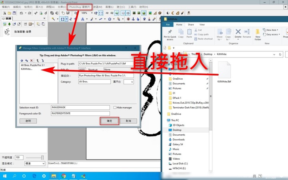The height and width of the screenshot is (180, 288).
Task: Click the move filter down icon in the manager
Action: 43,60
